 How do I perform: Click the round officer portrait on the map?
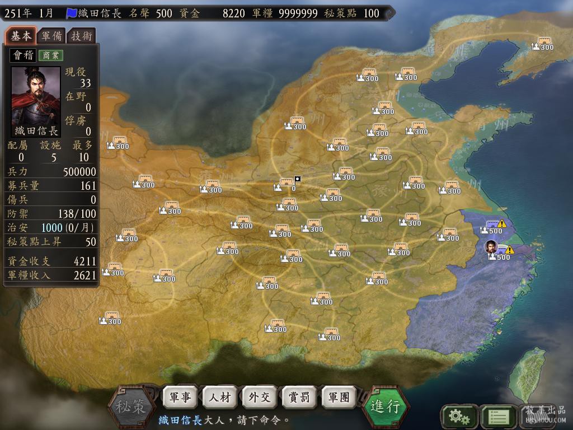click(491, 247)
